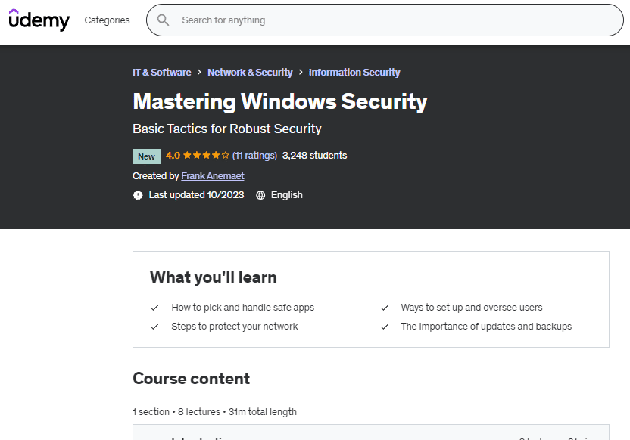Click Ways to set up and oversee users
Viewport: 630px width, 440px height.
[472, 308]
